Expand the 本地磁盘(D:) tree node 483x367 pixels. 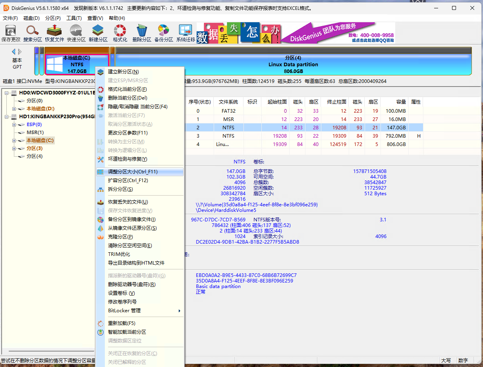coord(14,109)
